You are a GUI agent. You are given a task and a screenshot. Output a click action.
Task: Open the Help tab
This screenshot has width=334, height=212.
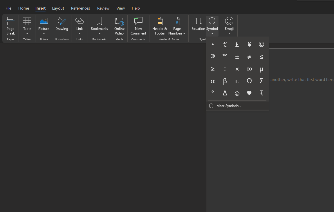coord(136,8)
